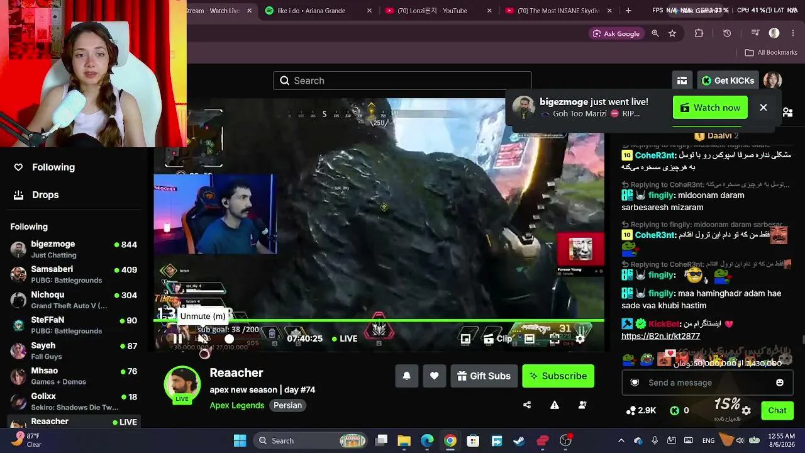
Task: Open Samsaberi channel in Following list
Action: click(74, 274)
